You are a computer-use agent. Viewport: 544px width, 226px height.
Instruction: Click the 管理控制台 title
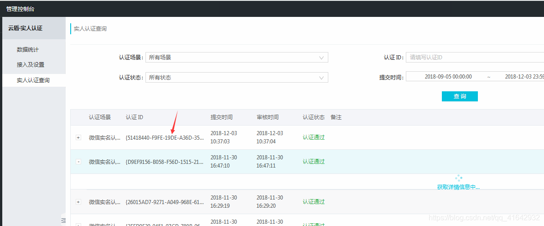[x=21, y=9]
